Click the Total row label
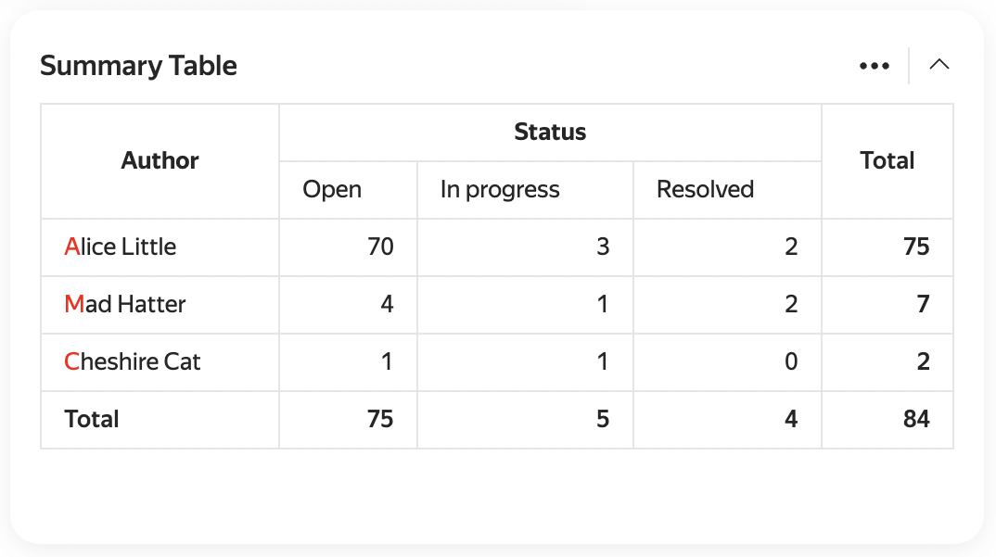 (92, 419)
